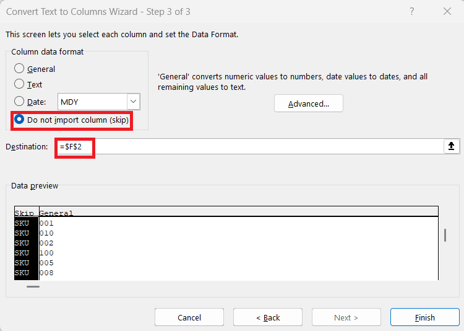Screen dimensions: 464x331
Task: Collapse dialog with the range selector arrow
Action: coord(451,146)
